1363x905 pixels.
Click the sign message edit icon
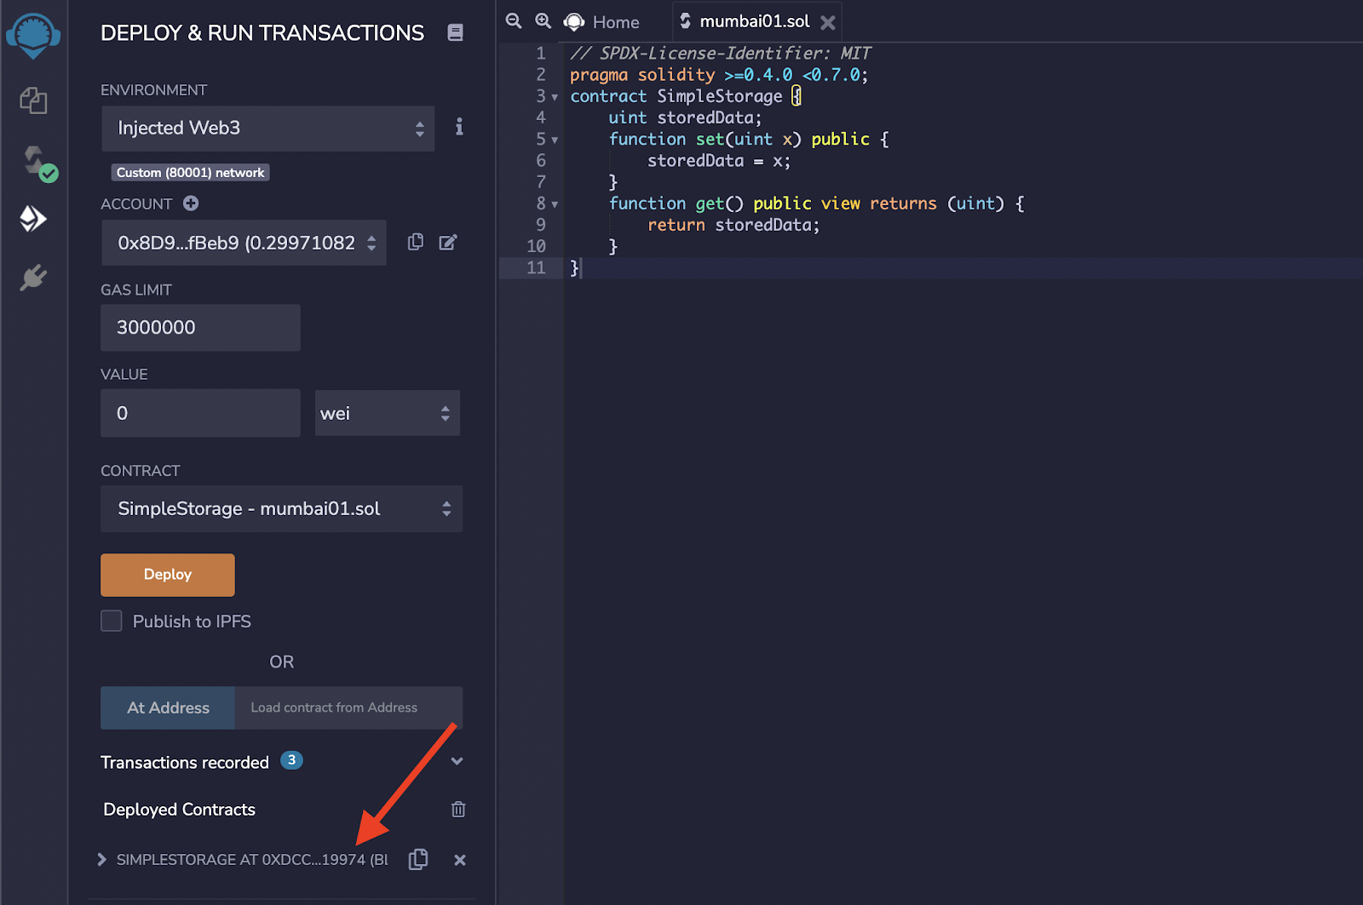click(x=448, y=243)
